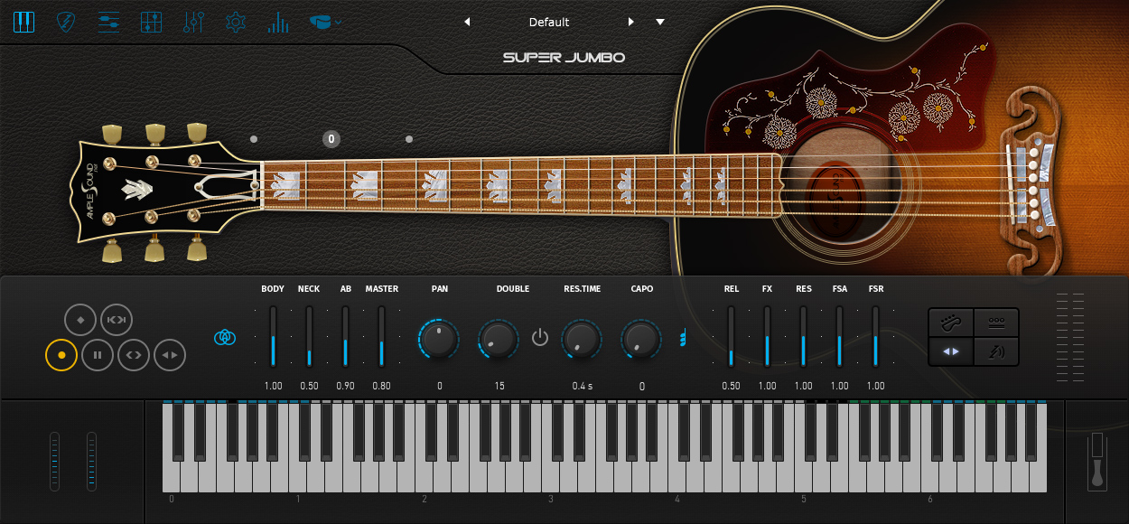Go to the next preset arrow

point(630,22)
